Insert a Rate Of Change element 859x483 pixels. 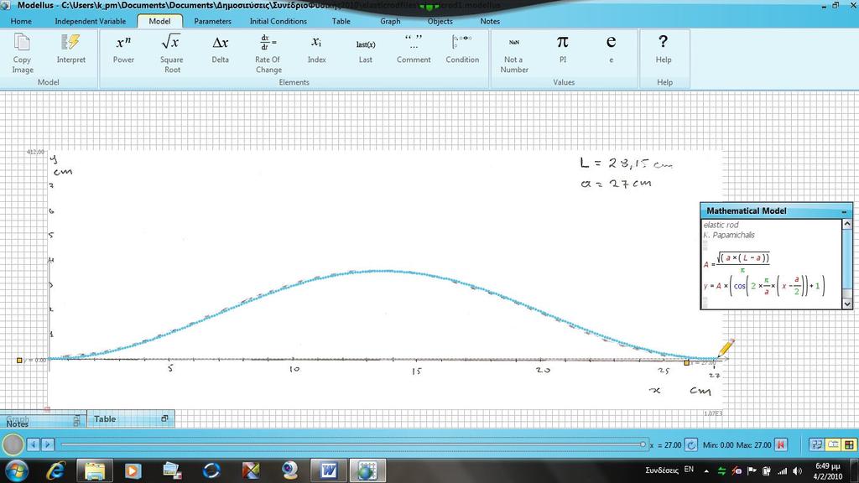(x=268, y=53)
